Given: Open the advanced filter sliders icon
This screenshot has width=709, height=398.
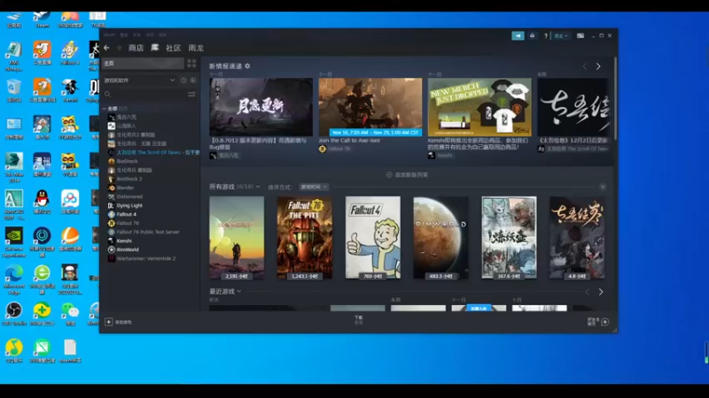Looking at the screenshot, I should point(191,95).
